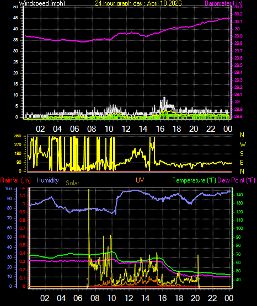Click hour "16" under the windspeed chart
This screenshot has height=306, width=257.
(x=160, y=129)
